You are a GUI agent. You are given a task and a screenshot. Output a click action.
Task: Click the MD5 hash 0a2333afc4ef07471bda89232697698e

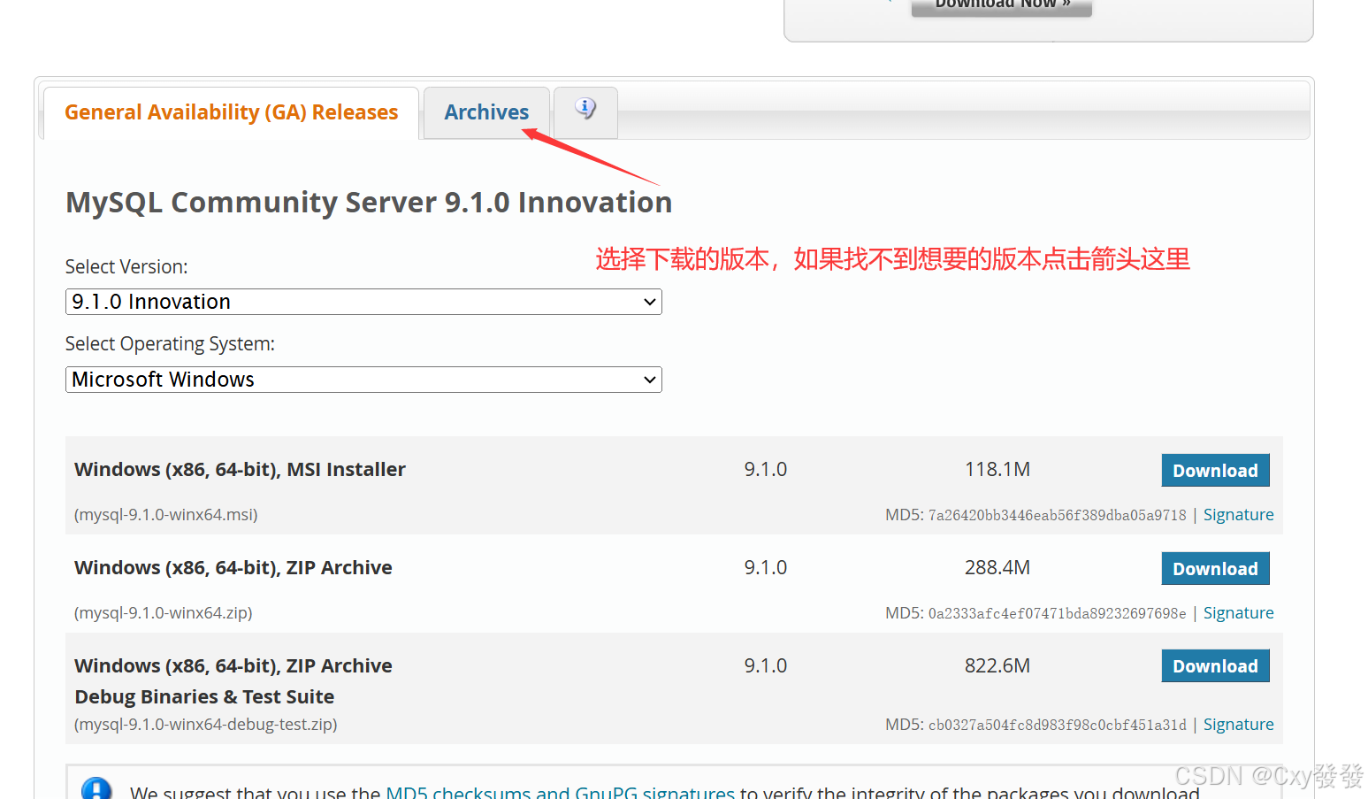pos(1057,613)
